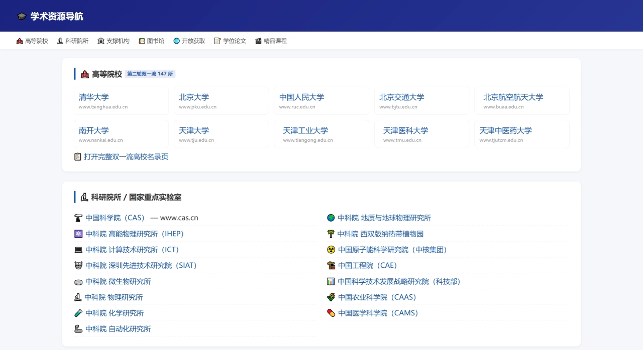Click the petri dish icon before 微生物研究所

click(78, 281)
